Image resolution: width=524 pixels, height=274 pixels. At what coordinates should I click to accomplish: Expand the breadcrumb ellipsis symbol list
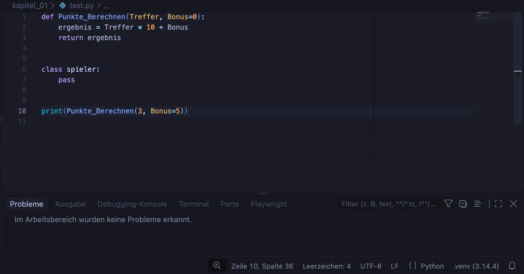tap(106, 6)
